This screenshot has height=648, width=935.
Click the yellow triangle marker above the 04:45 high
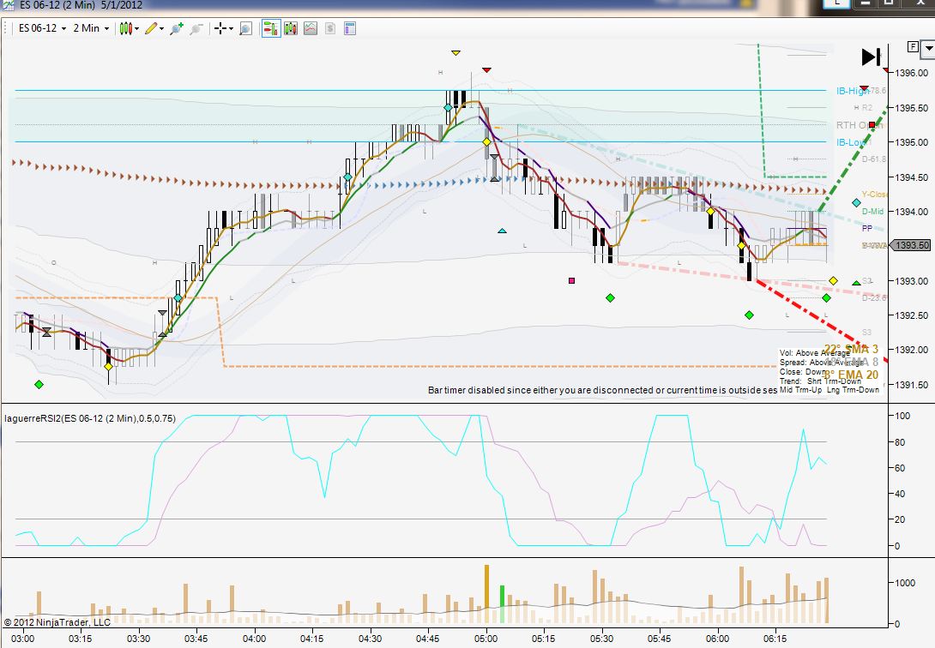tap(455, 53)
